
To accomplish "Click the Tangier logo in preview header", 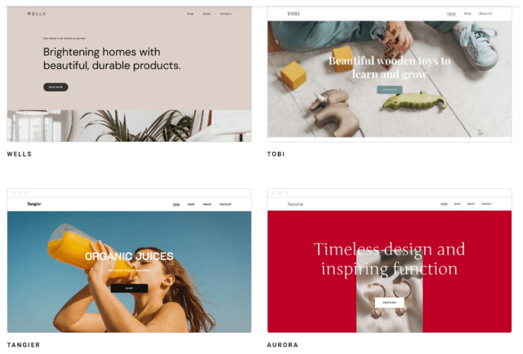I will tap(34, 204).
